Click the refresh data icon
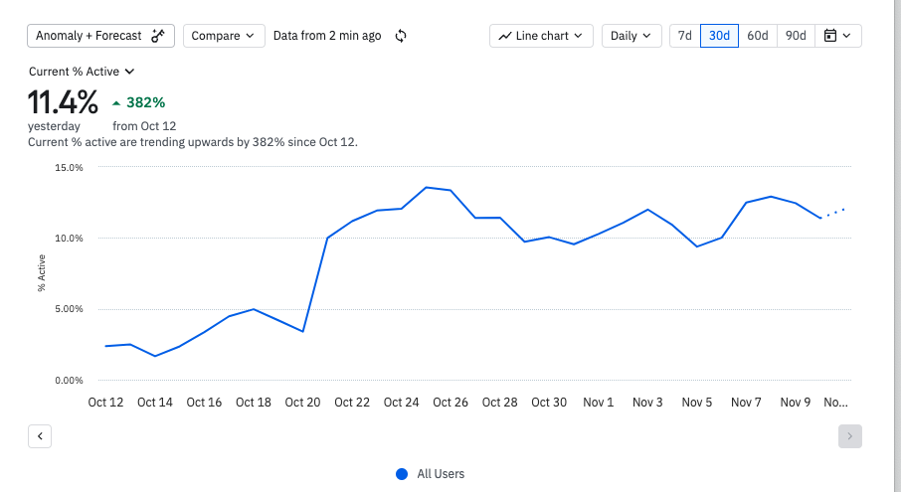Image resolution: width=901 pixels, height=492 pixels. (x=401, y=36)
